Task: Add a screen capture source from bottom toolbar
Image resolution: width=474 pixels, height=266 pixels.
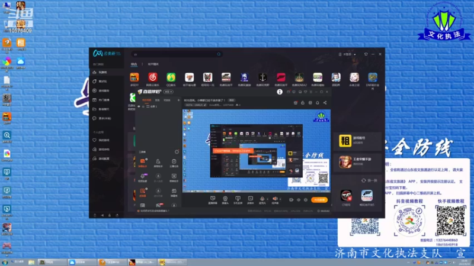Action: click(x=213, y=200)
